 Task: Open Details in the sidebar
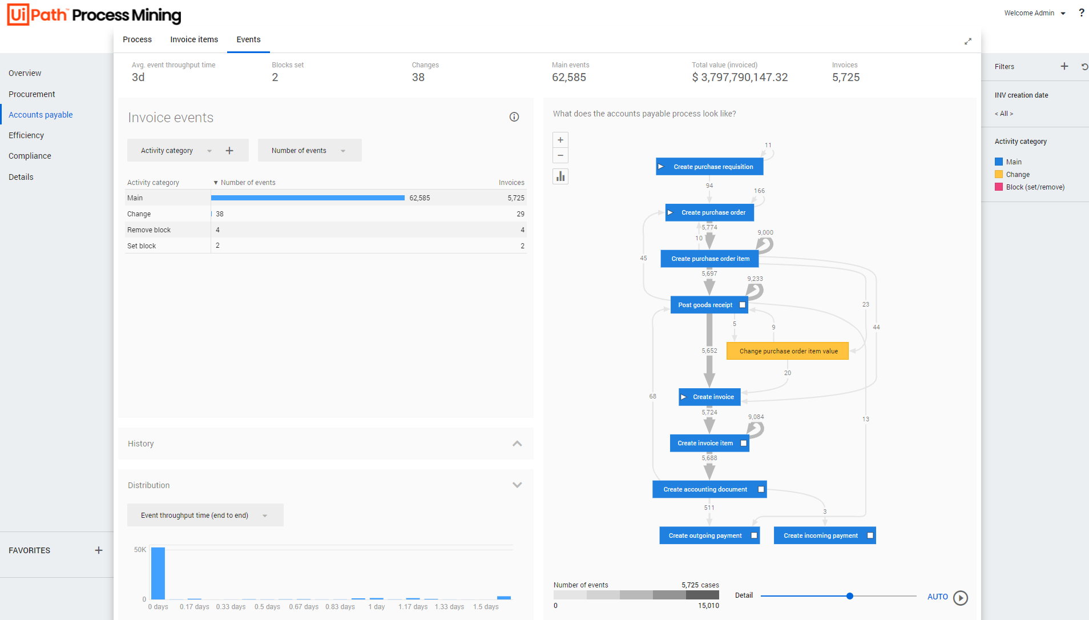click(x=21, y=177)
